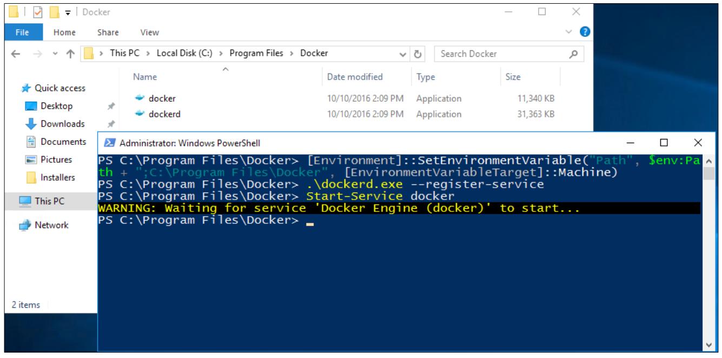Sort files by the Type column
Image resolution: width=722 pixels, height=358 pixels.
[x=426, y=77]
